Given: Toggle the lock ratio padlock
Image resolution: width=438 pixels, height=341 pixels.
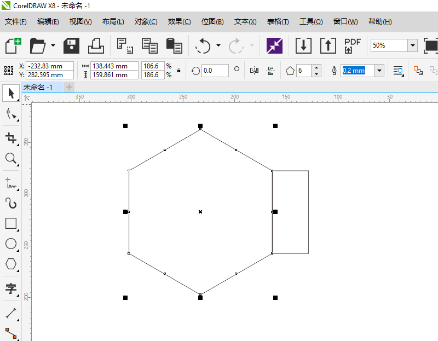Looking at the screenshot, I should click(x=178, y=70).
